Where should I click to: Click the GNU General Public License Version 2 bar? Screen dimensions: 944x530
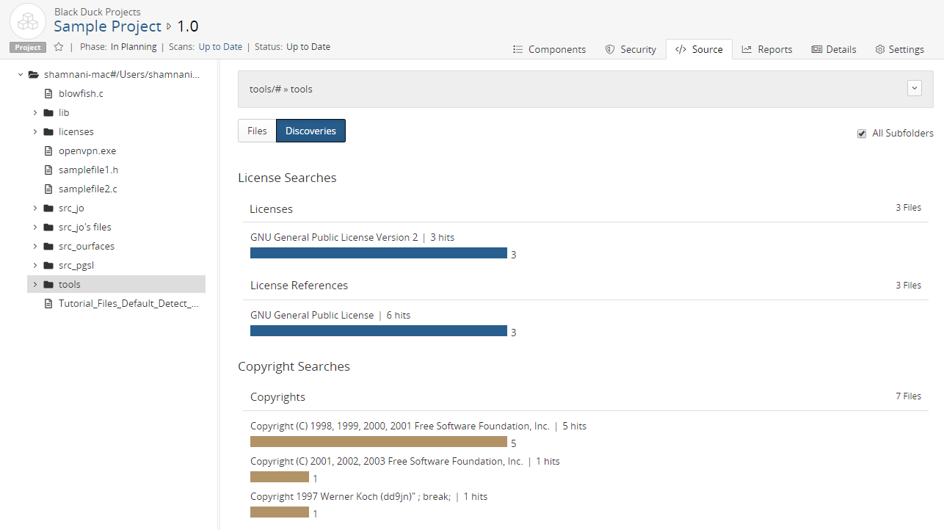click(x=378, y=253)
